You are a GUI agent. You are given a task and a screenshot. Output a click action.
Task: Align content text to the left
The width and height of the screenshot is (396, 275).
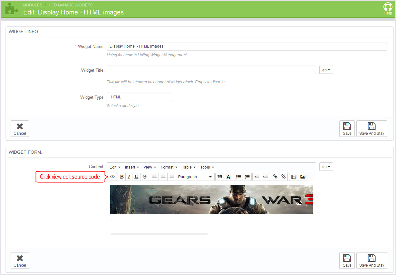tap(154, 177)
